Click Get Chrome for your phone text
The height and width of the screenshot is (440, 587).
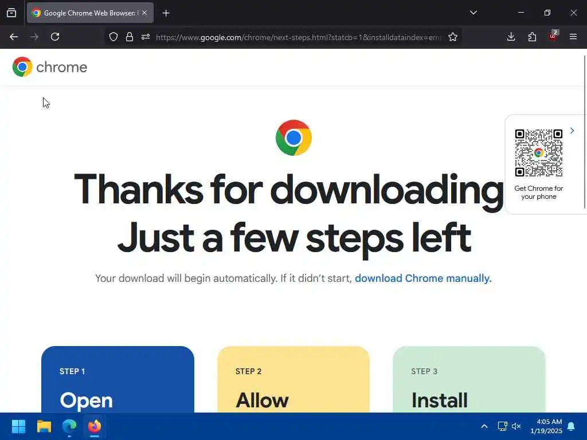[539, 192]
